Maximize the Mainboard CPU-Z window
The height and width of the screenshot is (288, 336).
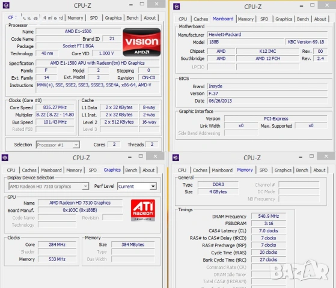click(x=312, y=5)
